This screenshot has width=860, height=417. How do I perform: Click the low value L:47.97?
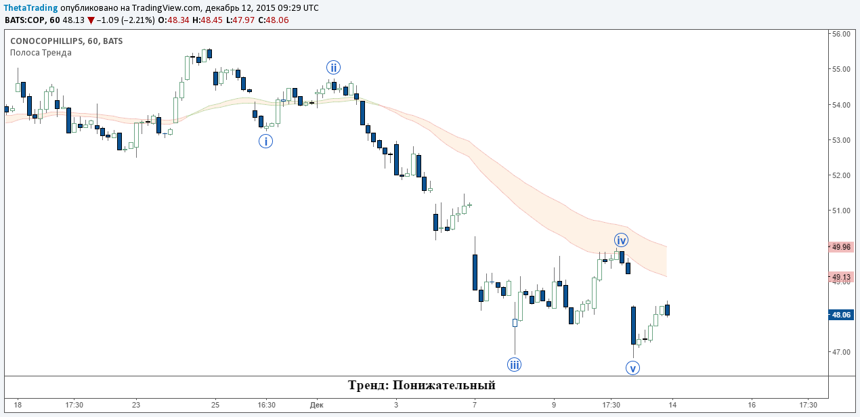click(x=240, y=20)
